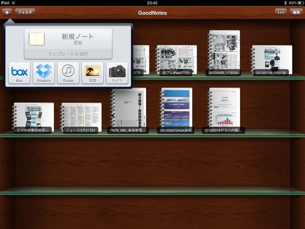This screenshot has height=229, width=305.
Task: Open the 20120307DIGA資料 document
Action: click(176, 111)
